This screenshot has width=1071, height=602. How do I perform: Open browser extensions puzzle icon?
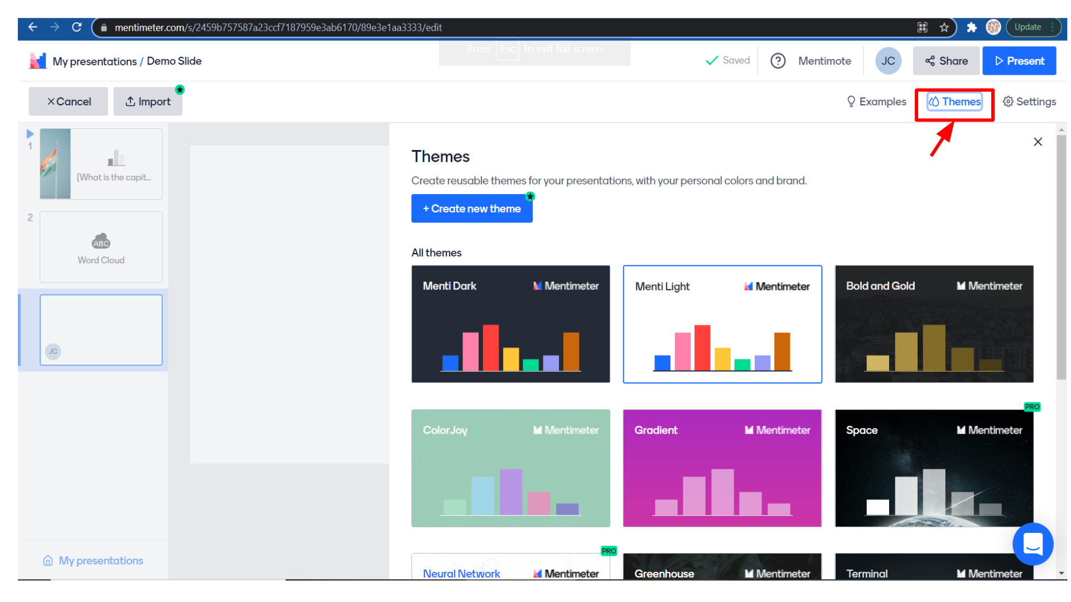pyautogui.click(x=971, y=27)
